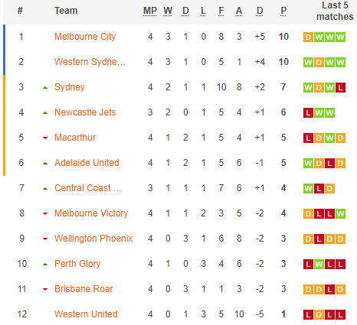The image size is (357, 325).
Task: Click Newcastle Jets' green up-arrow icon
Action: click(45, 113)
